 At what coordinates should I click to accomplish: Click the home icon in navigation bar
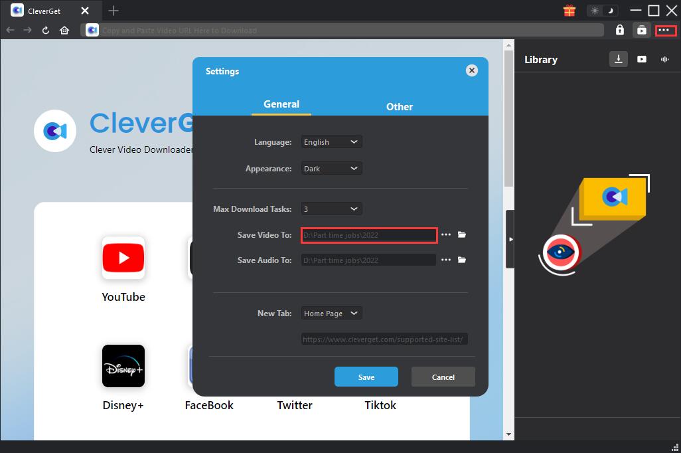tap(64, 30)
